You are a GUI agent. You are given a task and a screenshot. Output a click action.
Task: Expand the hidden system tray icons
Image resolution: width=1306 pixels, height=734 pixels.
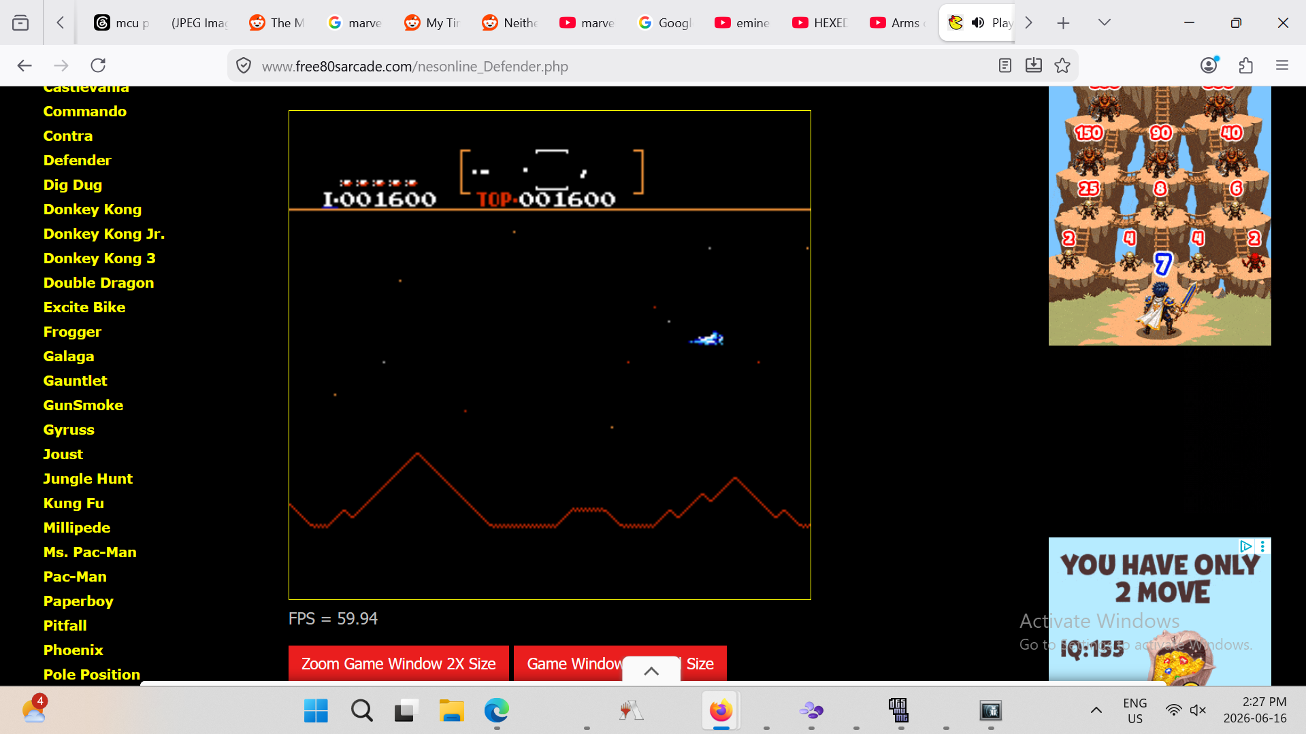(x=1096, y=710)
